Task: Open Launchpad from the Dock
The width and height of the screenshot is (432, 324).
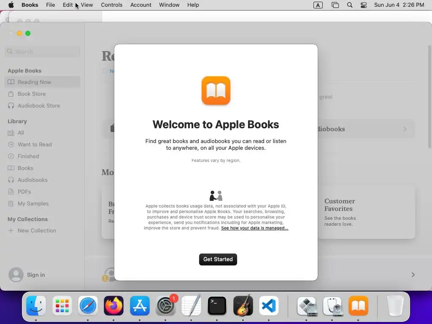Action: (62, 306)
